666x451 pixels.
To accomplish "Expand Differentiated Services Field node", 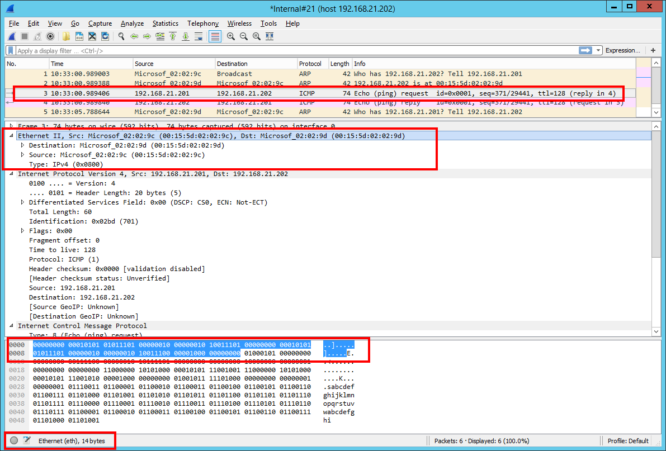I will (x=22, y=202).
